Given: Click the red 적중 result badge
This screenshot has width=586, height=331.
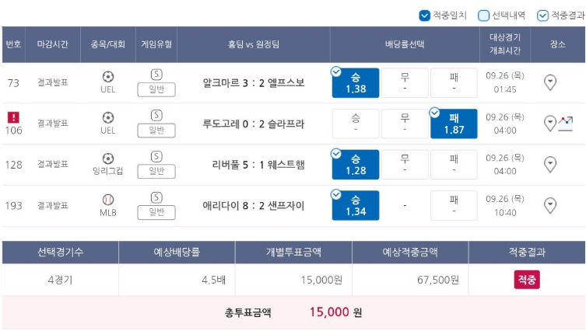Looking at the screenshot, I should tap(527, 280).
